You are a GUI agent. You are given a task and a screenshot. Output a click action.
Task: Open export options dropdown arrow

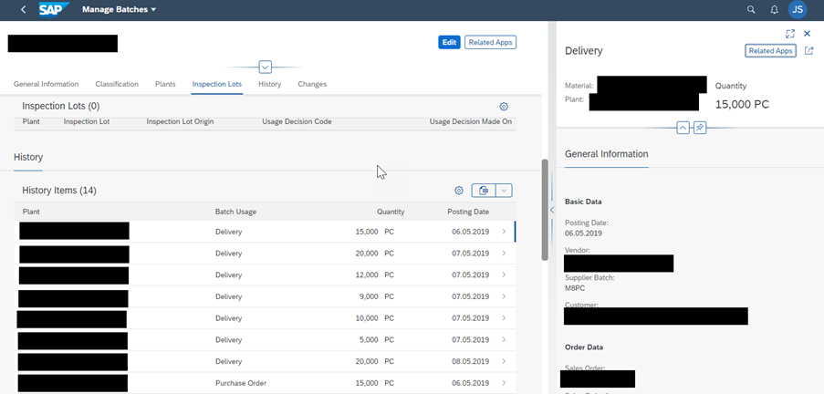(503, 191)
